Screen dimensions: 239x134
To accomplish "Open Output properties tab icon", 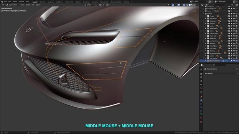I will coord(201,77).
